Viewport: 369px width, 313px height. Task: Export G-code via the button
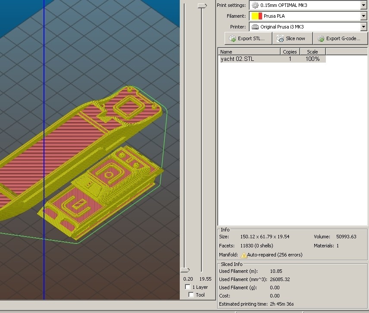340,38
